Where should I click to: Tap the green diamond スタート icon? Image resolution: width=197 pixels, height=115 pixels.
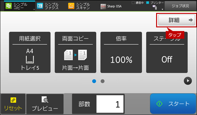(159, 104)
